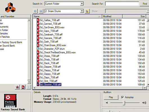Click the add favorites star icon
This screenshot has height=112, width=149.
[x=17, y=87]
